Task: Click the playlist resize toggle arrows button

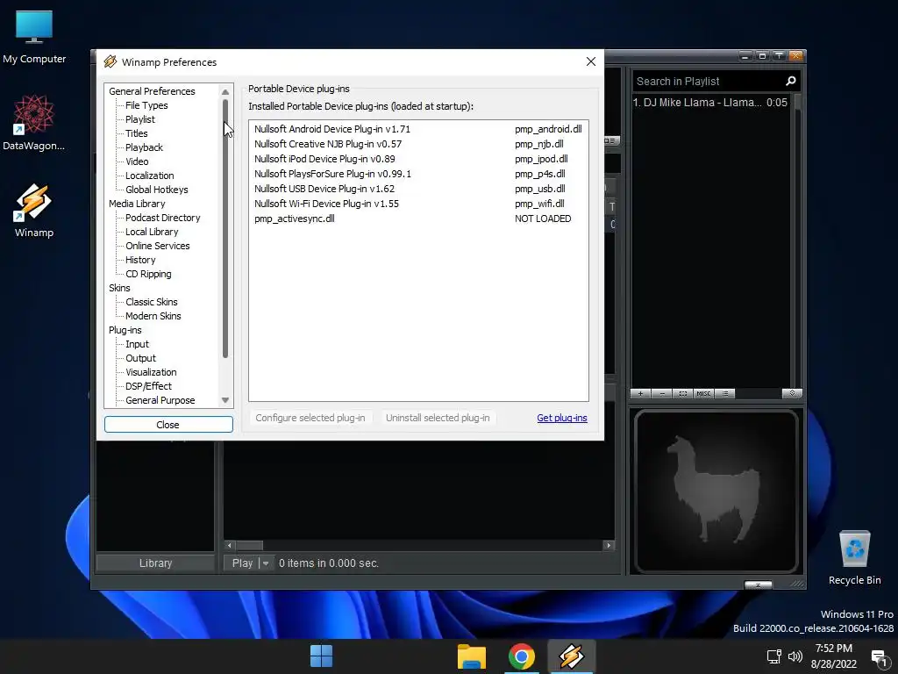Action: point(792,393)
